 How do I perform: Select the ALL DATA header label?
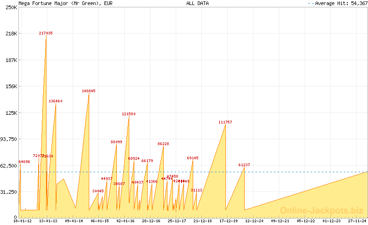(x=197, y=3)
